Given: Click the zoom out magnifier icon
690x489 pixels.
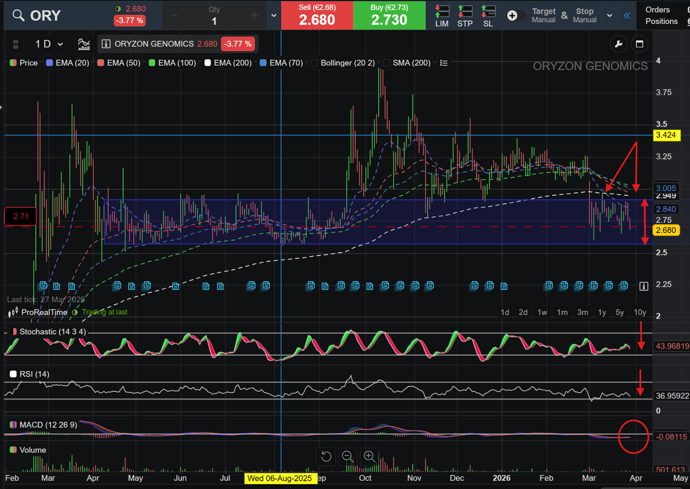Looking at the screenshot, I should coord(347,456).
